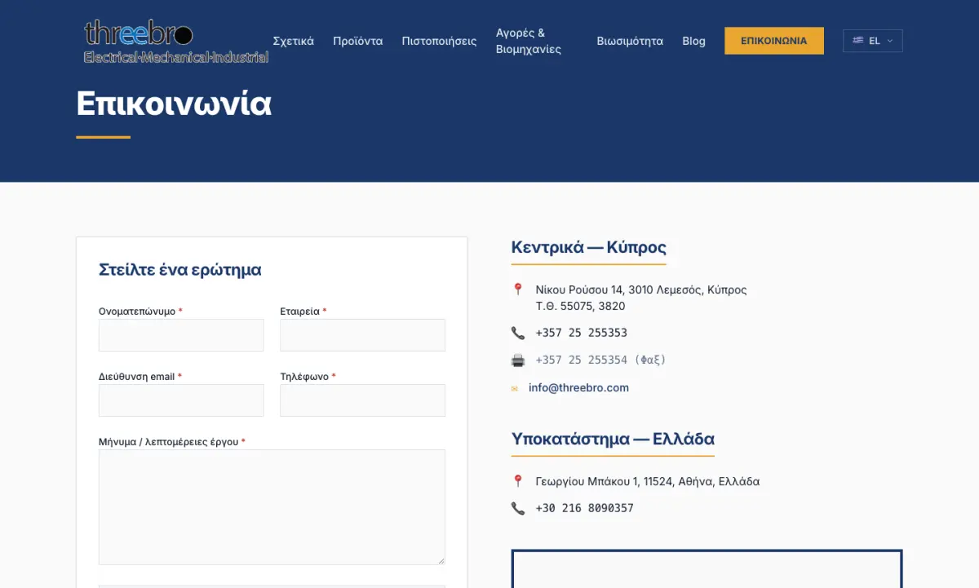Click the Cyprus phone handset icon

[x=518, y=333]
